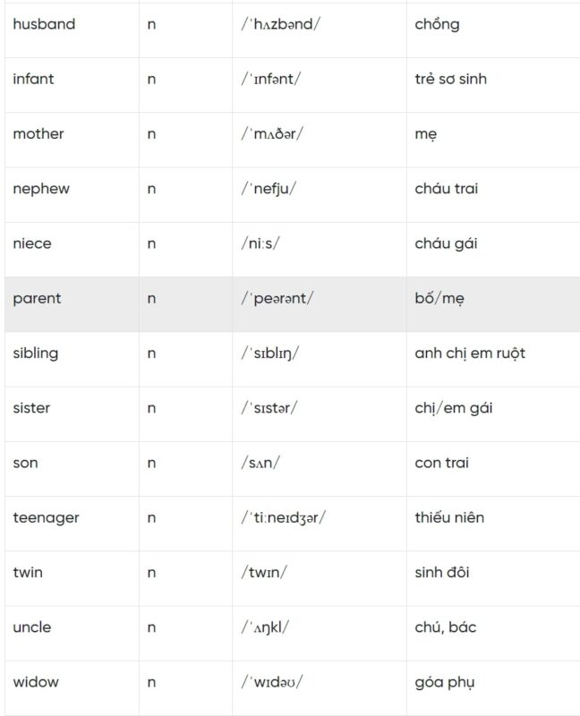Select the word "son"
Viewport: 580px width, 716px height.
click(25, 463)
